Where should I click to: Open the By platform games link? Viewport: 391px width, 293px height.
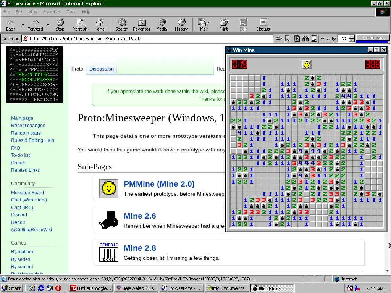coord(23,252)
